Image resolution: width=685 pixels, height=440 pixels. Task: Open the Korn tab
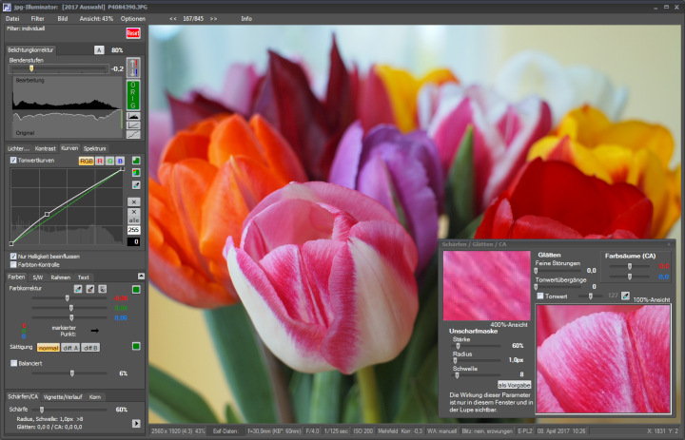(95, 397)
